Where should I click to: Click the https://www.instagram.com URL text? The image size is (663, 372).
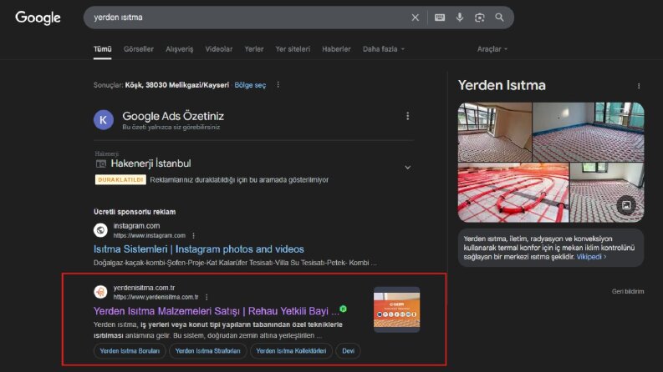[x=150, y=235]
